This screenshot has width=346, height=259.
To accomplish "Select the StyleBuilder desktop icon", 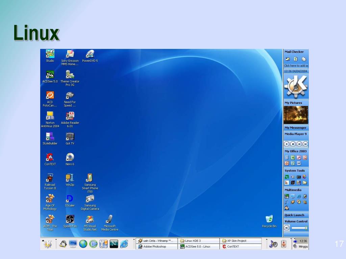I will coord(50,139).
